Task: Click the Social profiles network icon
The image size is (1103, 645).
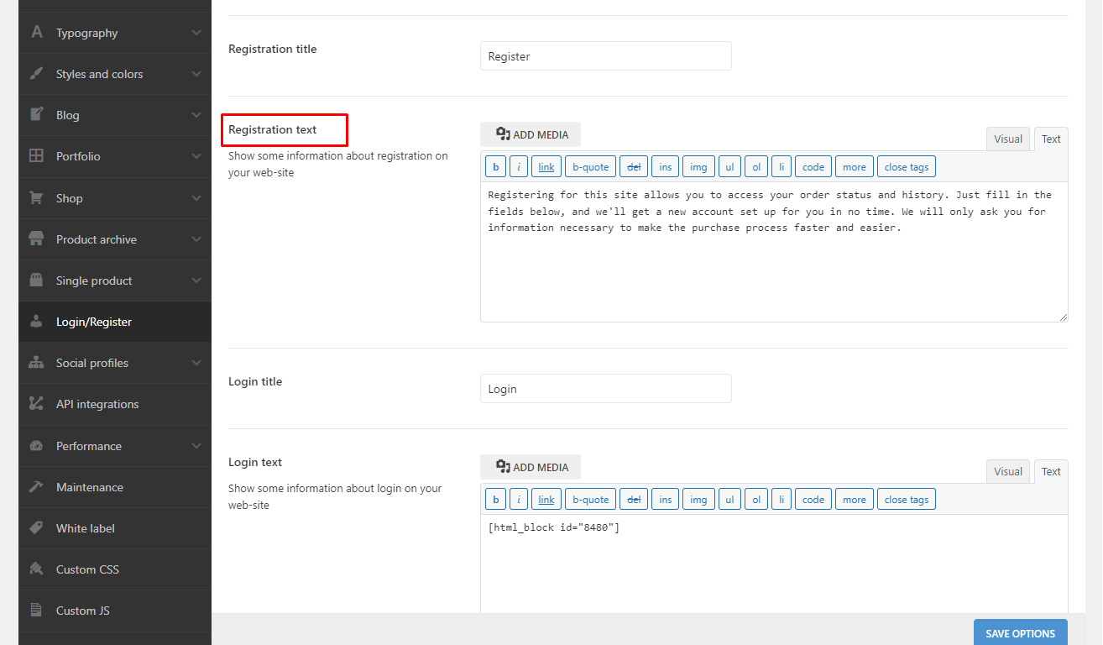Action: point(36,363)
